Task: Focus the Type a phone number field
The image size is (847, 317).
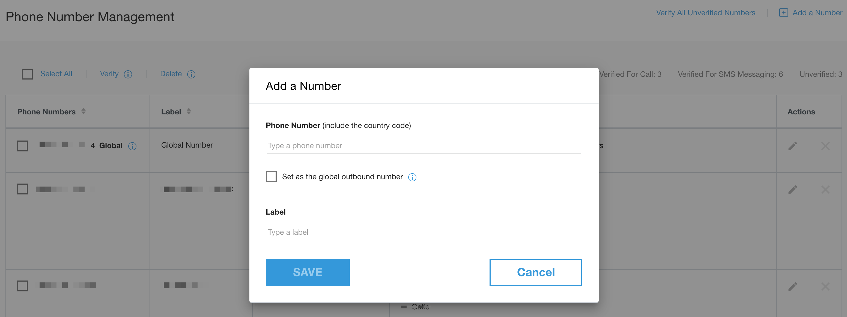Action: click(423, 146)
